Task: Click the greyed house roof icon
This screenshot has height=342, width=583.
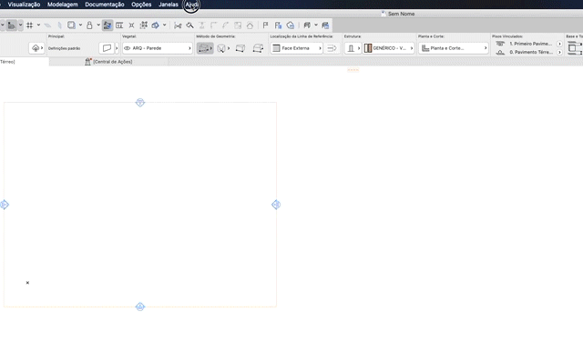Action: coord(250,25)
